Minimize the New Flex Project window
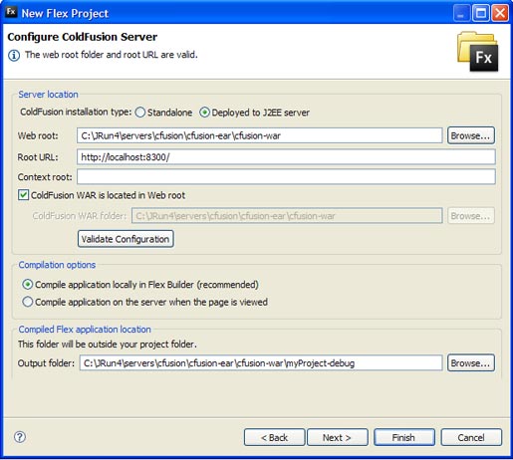 tap(461, 13)
